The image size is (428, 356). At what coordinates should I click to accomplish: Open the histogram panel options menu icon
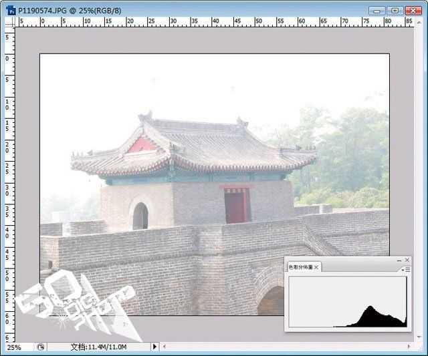[406, 270]
